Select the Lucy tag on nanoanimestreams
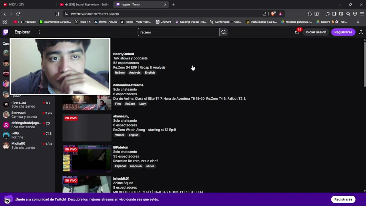366x206 pixels. tap(142, 104)
